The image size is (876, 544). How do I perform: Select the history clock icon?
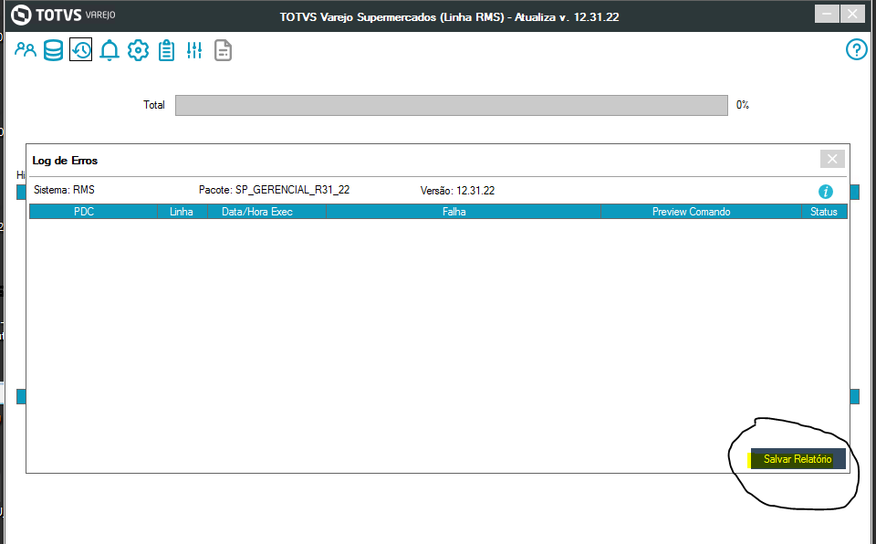tap(81, 50)
